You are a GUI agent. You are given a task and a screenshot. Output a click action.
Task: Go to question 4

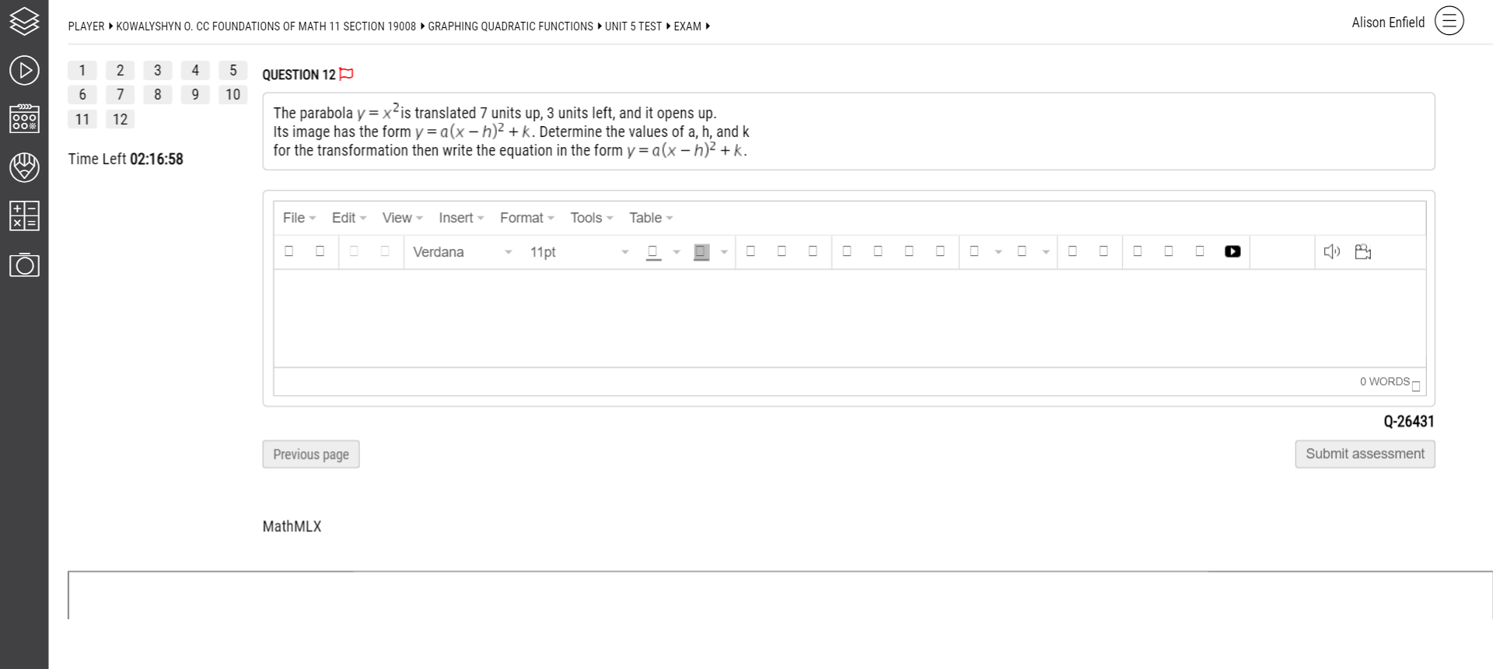click(x=195, y=70)
